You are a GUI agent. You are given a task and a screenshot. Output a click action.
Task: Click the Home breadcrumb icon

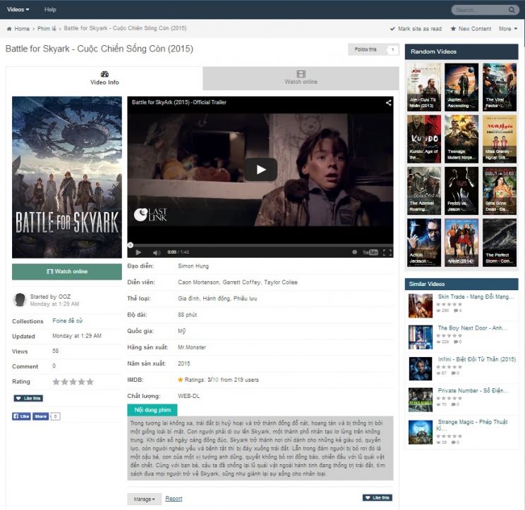tap(9, 29)
